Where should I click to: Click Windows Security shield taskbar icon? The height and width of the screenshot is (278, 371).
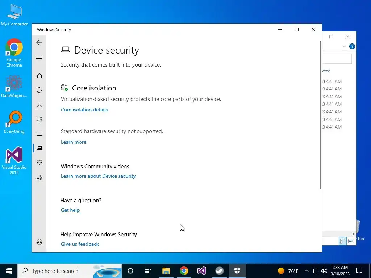tap(237, 271)
